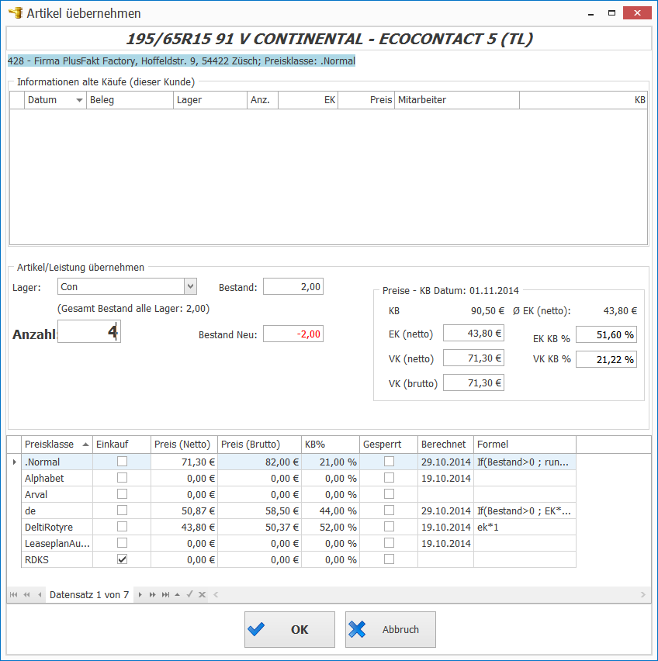Enable Einkauf checkbox for Arval row
The image size is (658, 661).
click(122, 494)
